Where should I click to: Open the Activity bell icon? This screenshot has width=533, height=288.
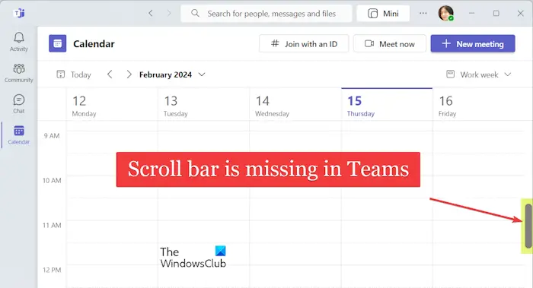tap(19, 38)
